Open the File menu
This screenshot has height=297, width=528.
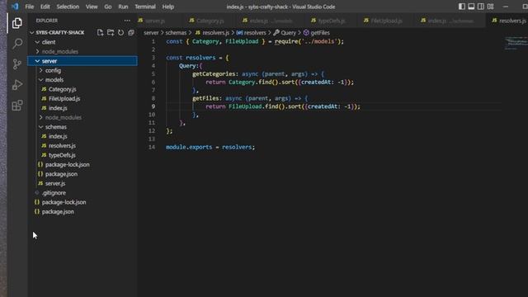pyautogui.click(x=30, y=7)
